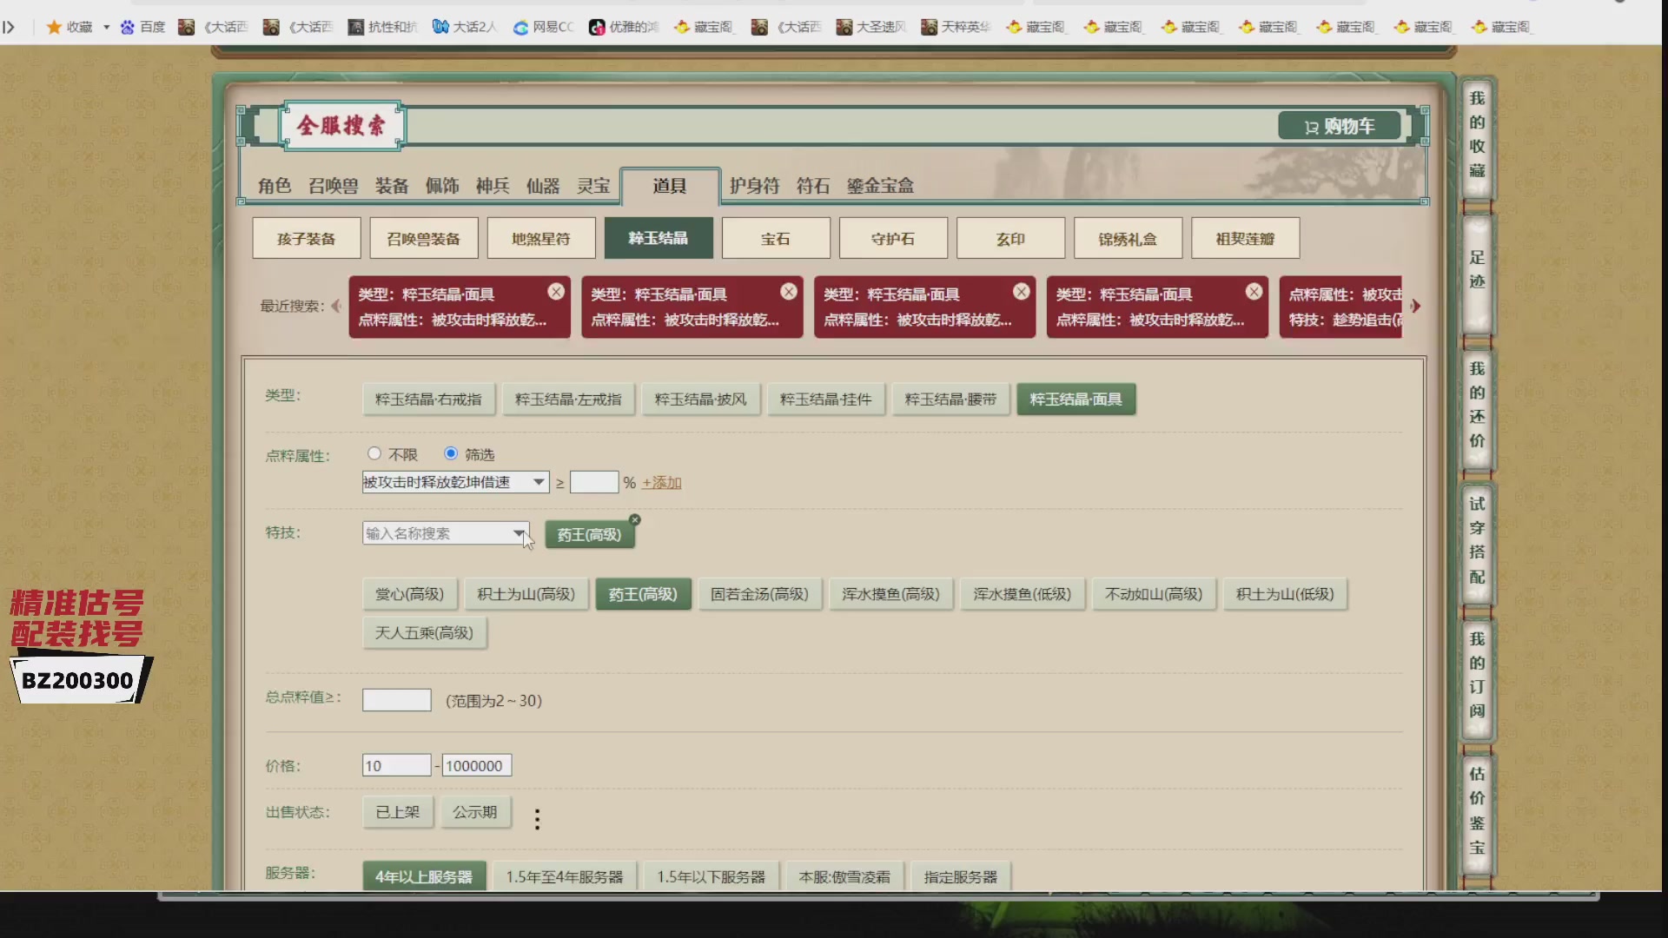1668x938 pixels.
Task: Select 1.5年至4年服务器 filter
Action: click(x=565, y=876)
